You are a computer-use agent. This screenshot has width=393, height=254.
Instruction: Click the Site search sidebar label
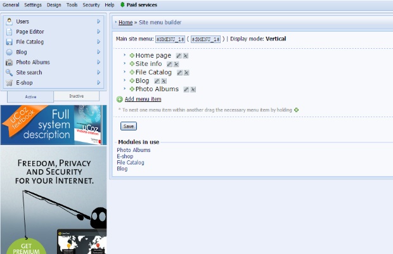click(29, 72)
